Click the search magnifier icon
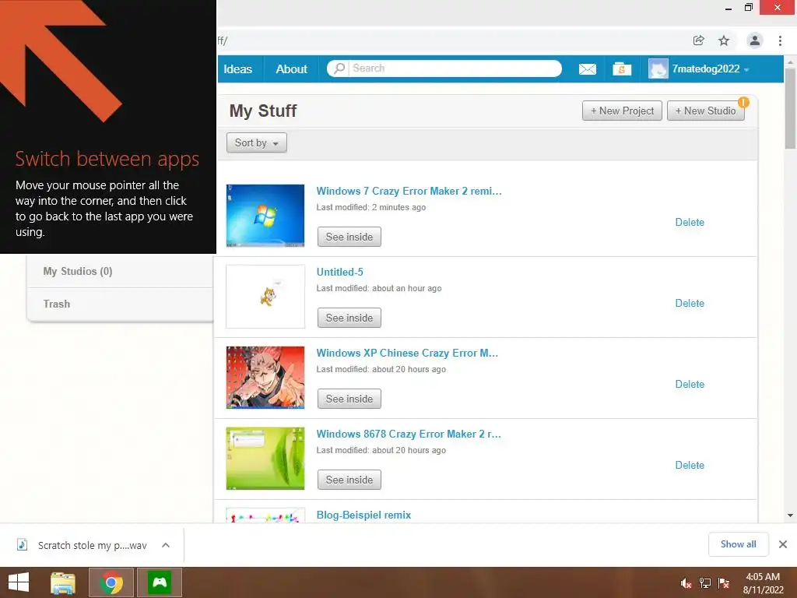The height and width of the screenshot is (598, 797). pyautogui.click(x=339, y=69)
